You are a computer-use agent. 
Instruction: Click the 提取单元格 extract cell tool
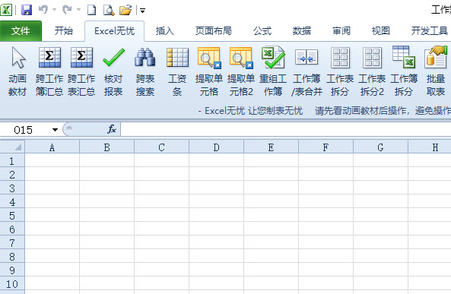click(x=209, y=71)
